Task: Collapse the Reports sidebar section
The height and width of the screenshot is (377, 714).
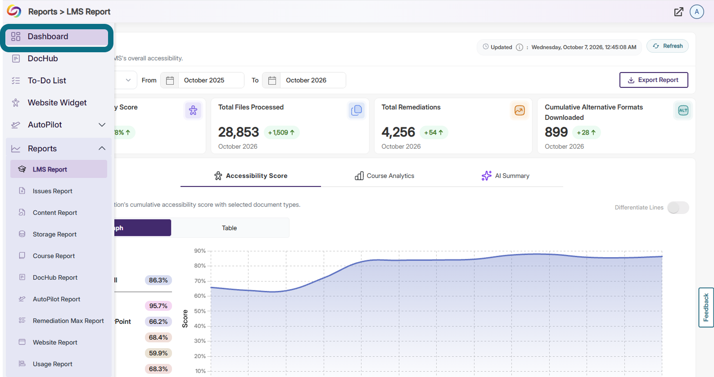Action: click(102, 149)
